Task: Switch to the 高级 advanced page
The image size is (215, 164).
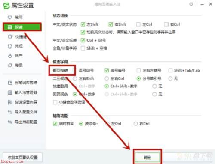Action: tap(15, 65)
